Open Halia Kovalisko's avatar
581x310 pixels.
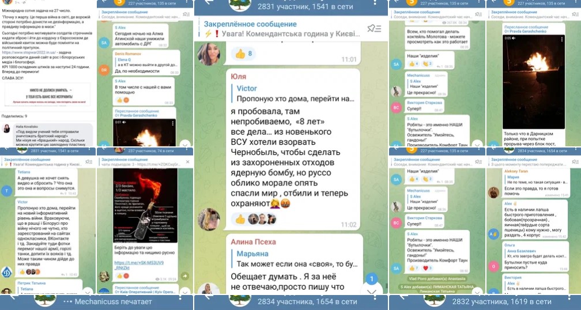pyautogui.click(x=6, y=128)
